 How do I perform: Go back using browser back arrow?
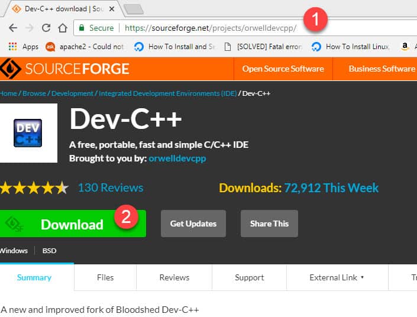(x=13, y=28)
